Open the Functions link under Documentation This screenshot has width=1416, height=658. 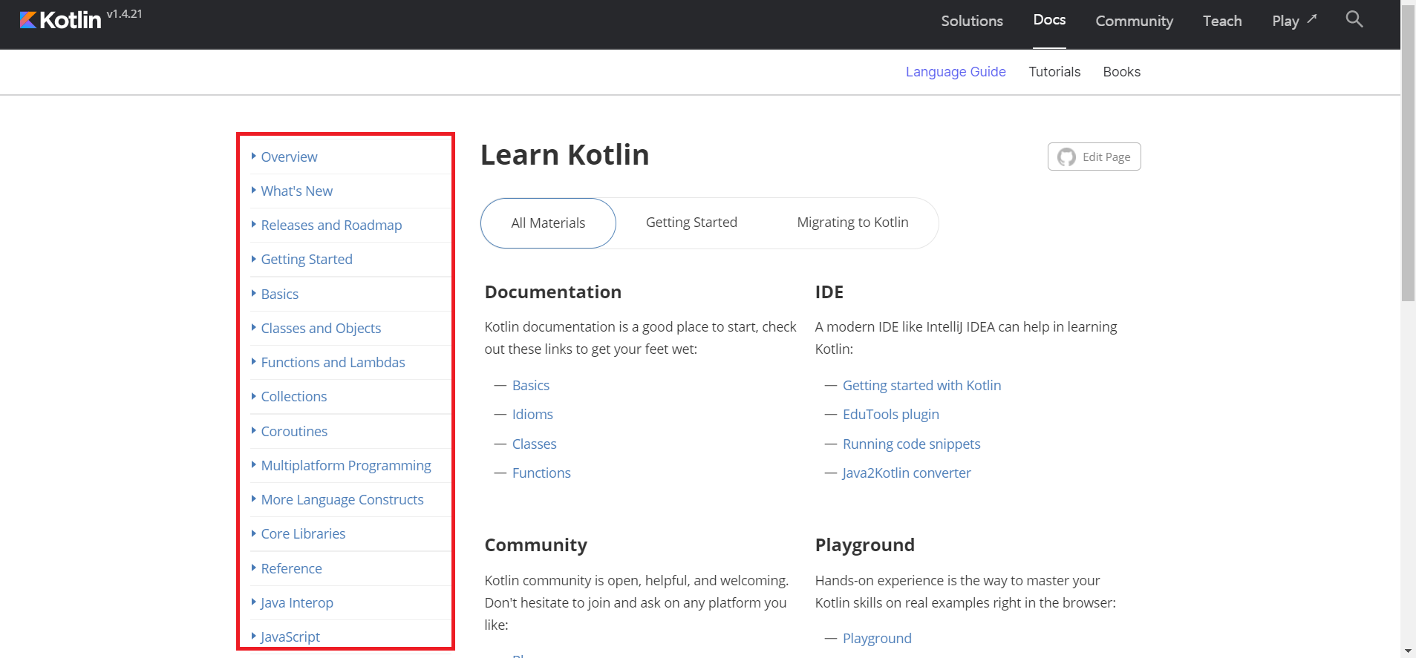(x=541, y=473)
